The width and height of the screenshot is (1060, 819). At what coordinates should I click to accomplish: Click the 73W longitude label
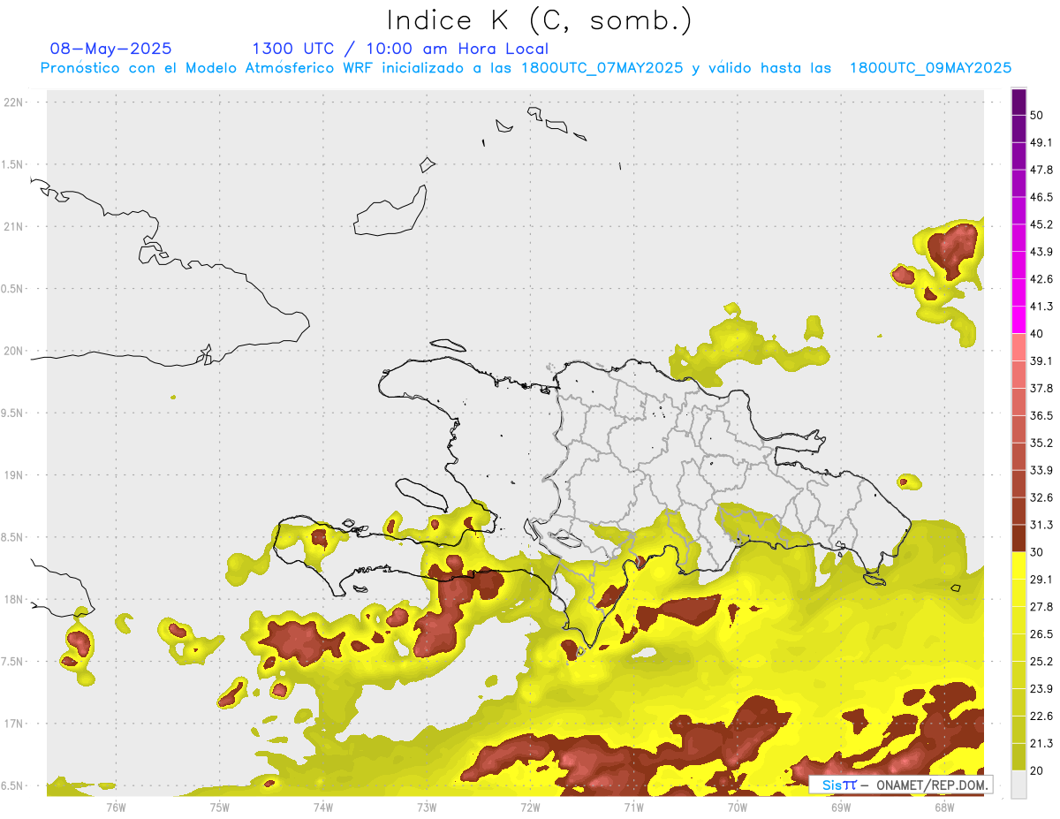point(427,807)
